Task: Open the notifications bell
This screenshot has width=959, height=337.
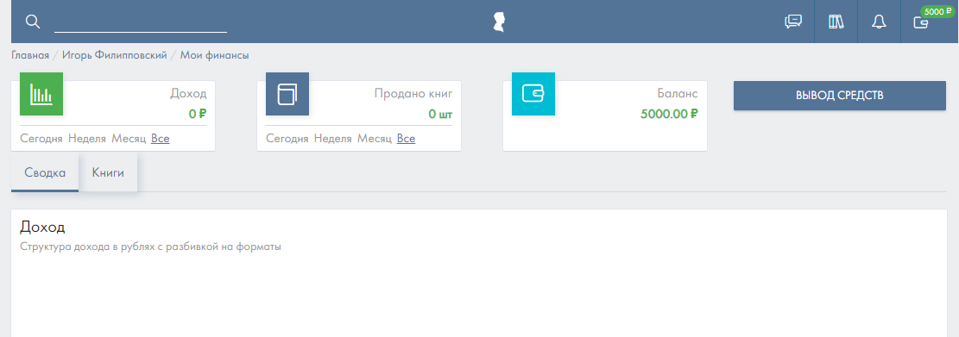Action: pos(879,22)
